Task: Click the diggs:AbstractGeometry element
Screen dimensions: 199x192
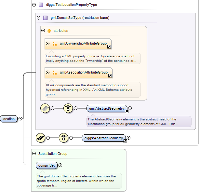Action: [104, 138]
